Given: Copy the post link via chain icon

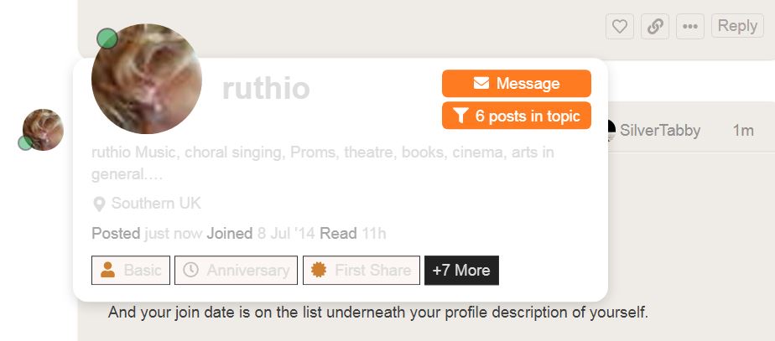Looking at the screenshot, I should 655,26.
